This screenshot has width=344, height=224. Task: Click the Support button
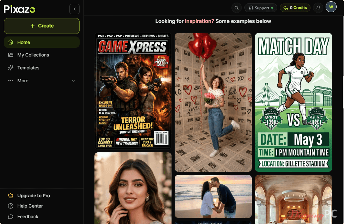point(260,8)
